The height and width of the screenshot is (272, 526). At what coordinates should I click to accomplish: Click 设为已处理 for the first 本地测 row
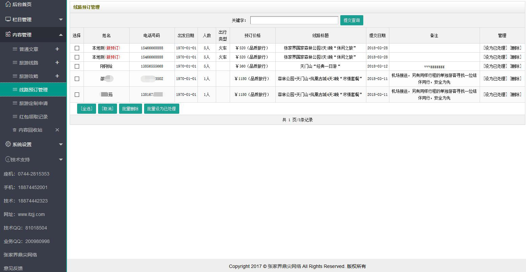click(495, 48)
